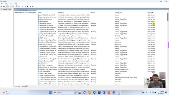Image resolution: width=169 pixels, height=95 pixels.
Task: Click the Running status of Base Filtering Engine
Action: 93,44
